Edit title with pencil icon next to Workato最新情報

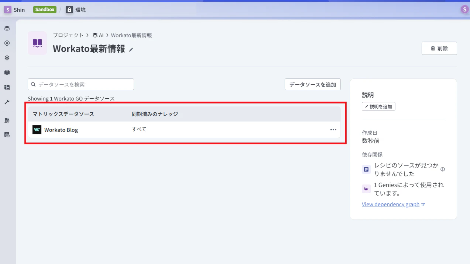coord(131,50)
